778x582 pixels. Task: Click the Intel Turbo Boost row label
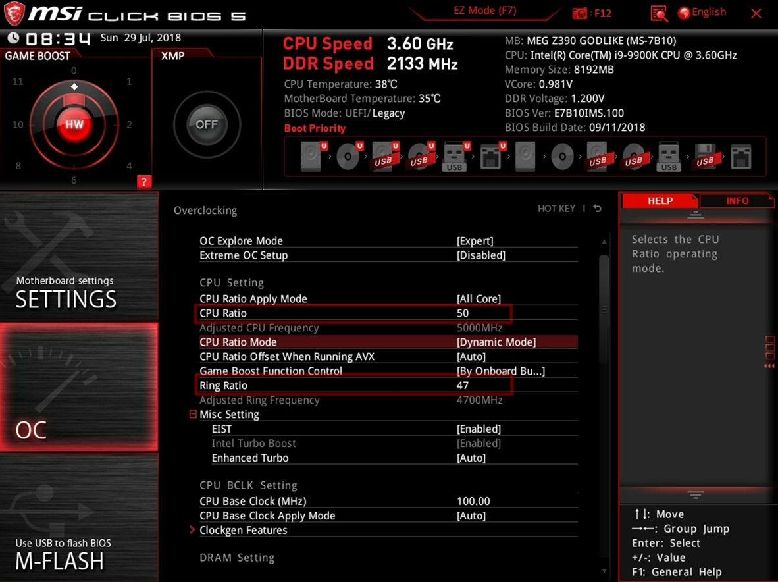click(253, 443)
